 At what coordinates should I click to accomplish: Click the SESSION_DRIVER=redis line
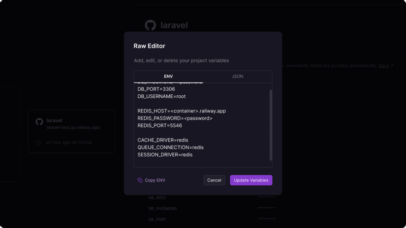(x=165, y=155)
